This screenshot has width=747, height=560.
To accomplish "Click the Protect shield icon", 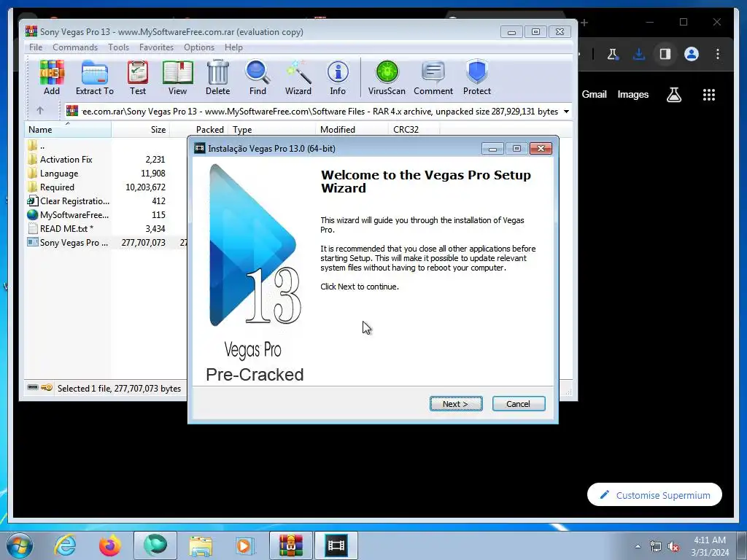I will 477,77.
